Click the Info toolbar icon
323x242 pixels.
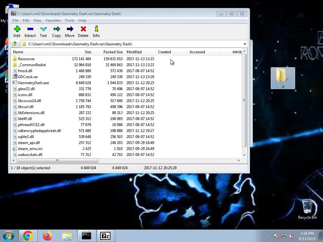coord(97,29)
